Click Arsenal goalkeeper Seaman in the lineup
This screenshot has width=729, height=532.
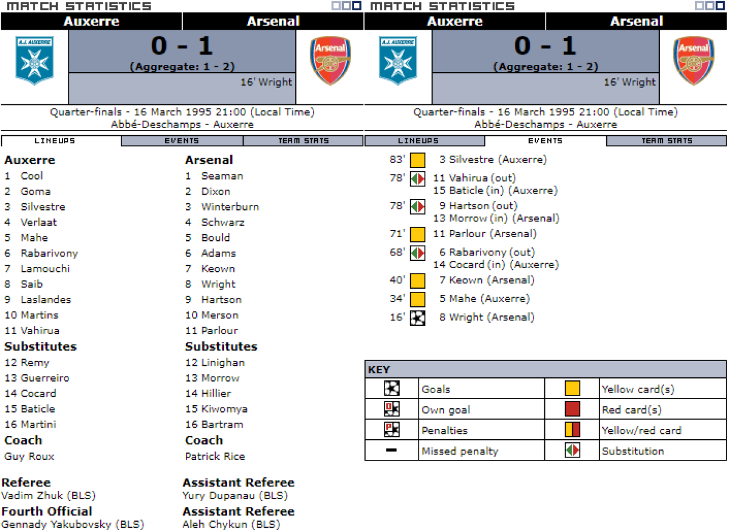(x=222, y=176)
